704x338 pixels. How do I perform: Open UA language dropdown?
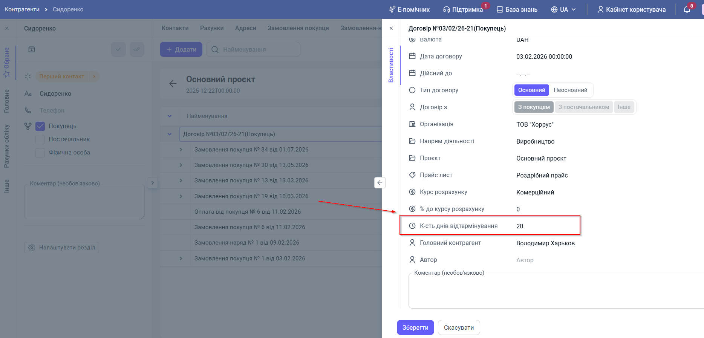(563, 9)
